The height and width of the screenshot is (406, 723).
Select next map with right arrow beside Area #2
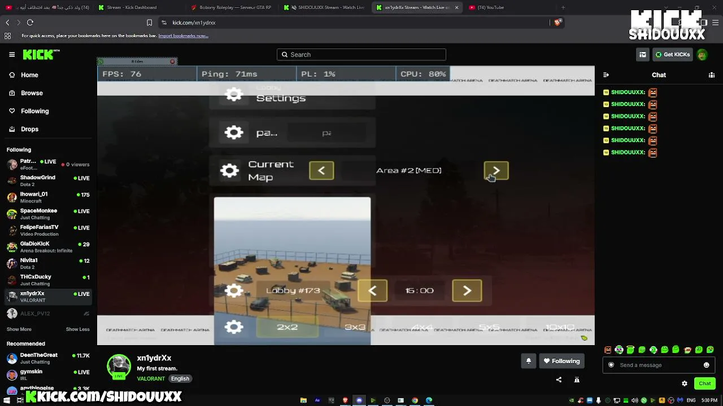[496, 171]
